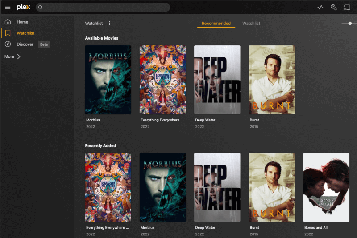Open the Activity pulse icon

320,7
